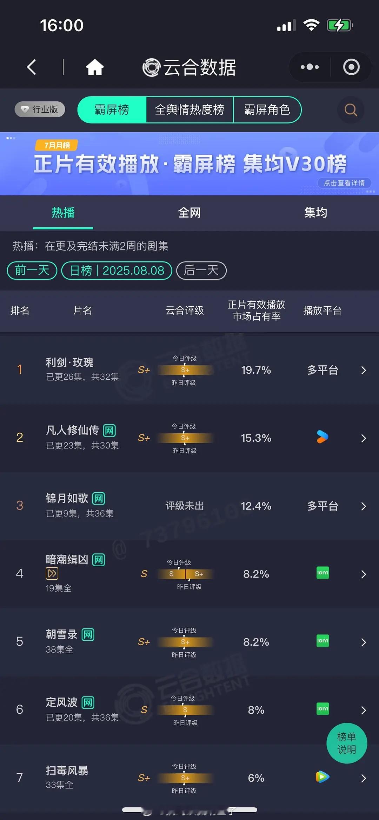Screen dimensions: 379x820
Task: Select the 全网 tab
Action: coord(189,213)
